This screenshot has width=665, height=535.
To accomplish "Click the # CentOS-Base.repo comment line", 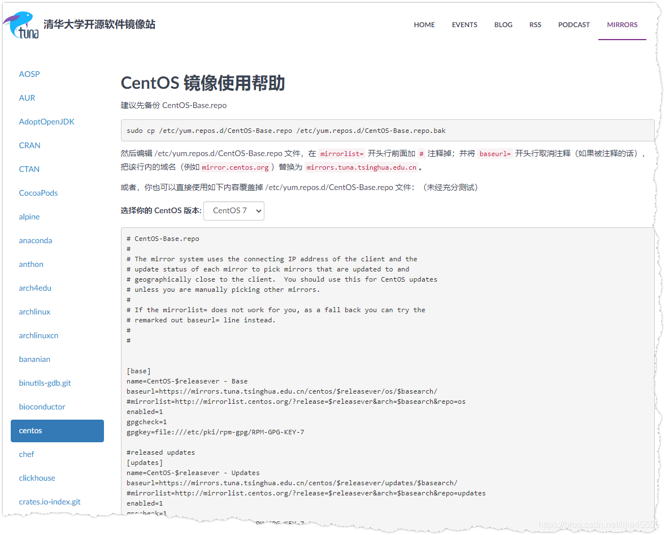I will point(163,239).
